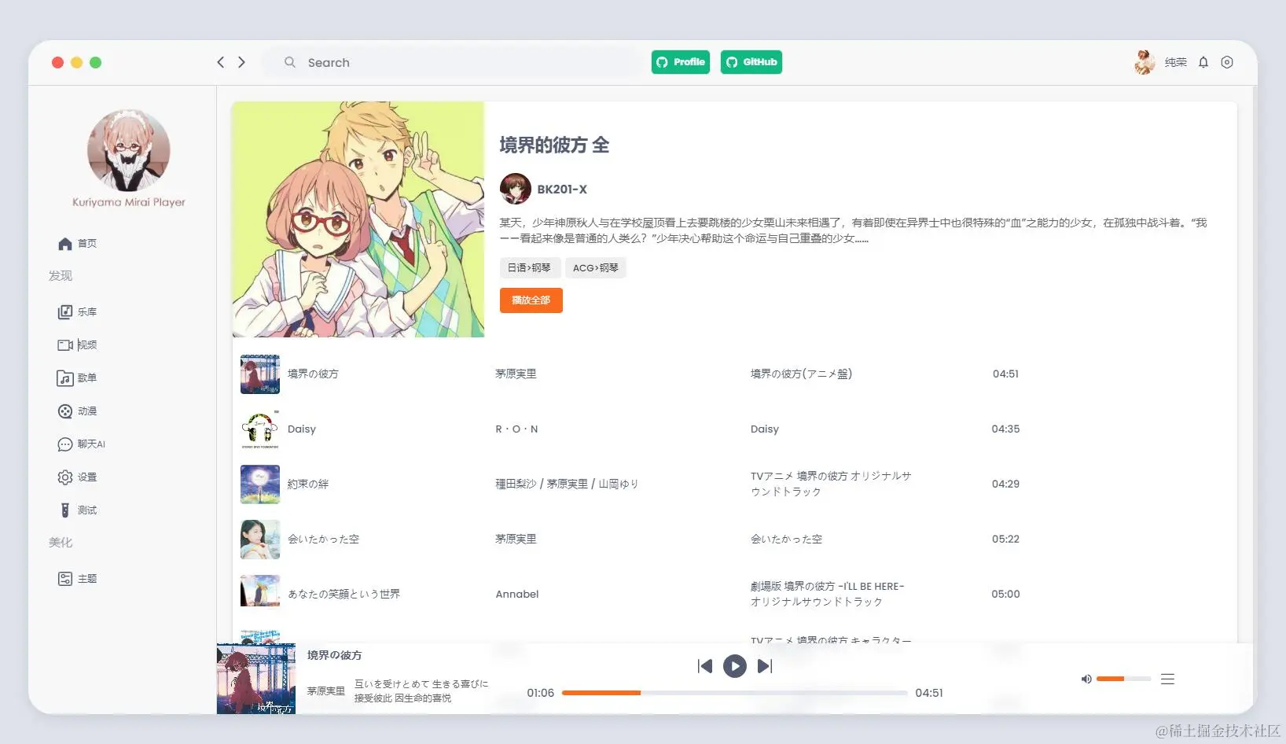The height and width of the screenshot is (744, 1286).
Task: Go back using the left navigation arrow
Action: click(221, 62)
